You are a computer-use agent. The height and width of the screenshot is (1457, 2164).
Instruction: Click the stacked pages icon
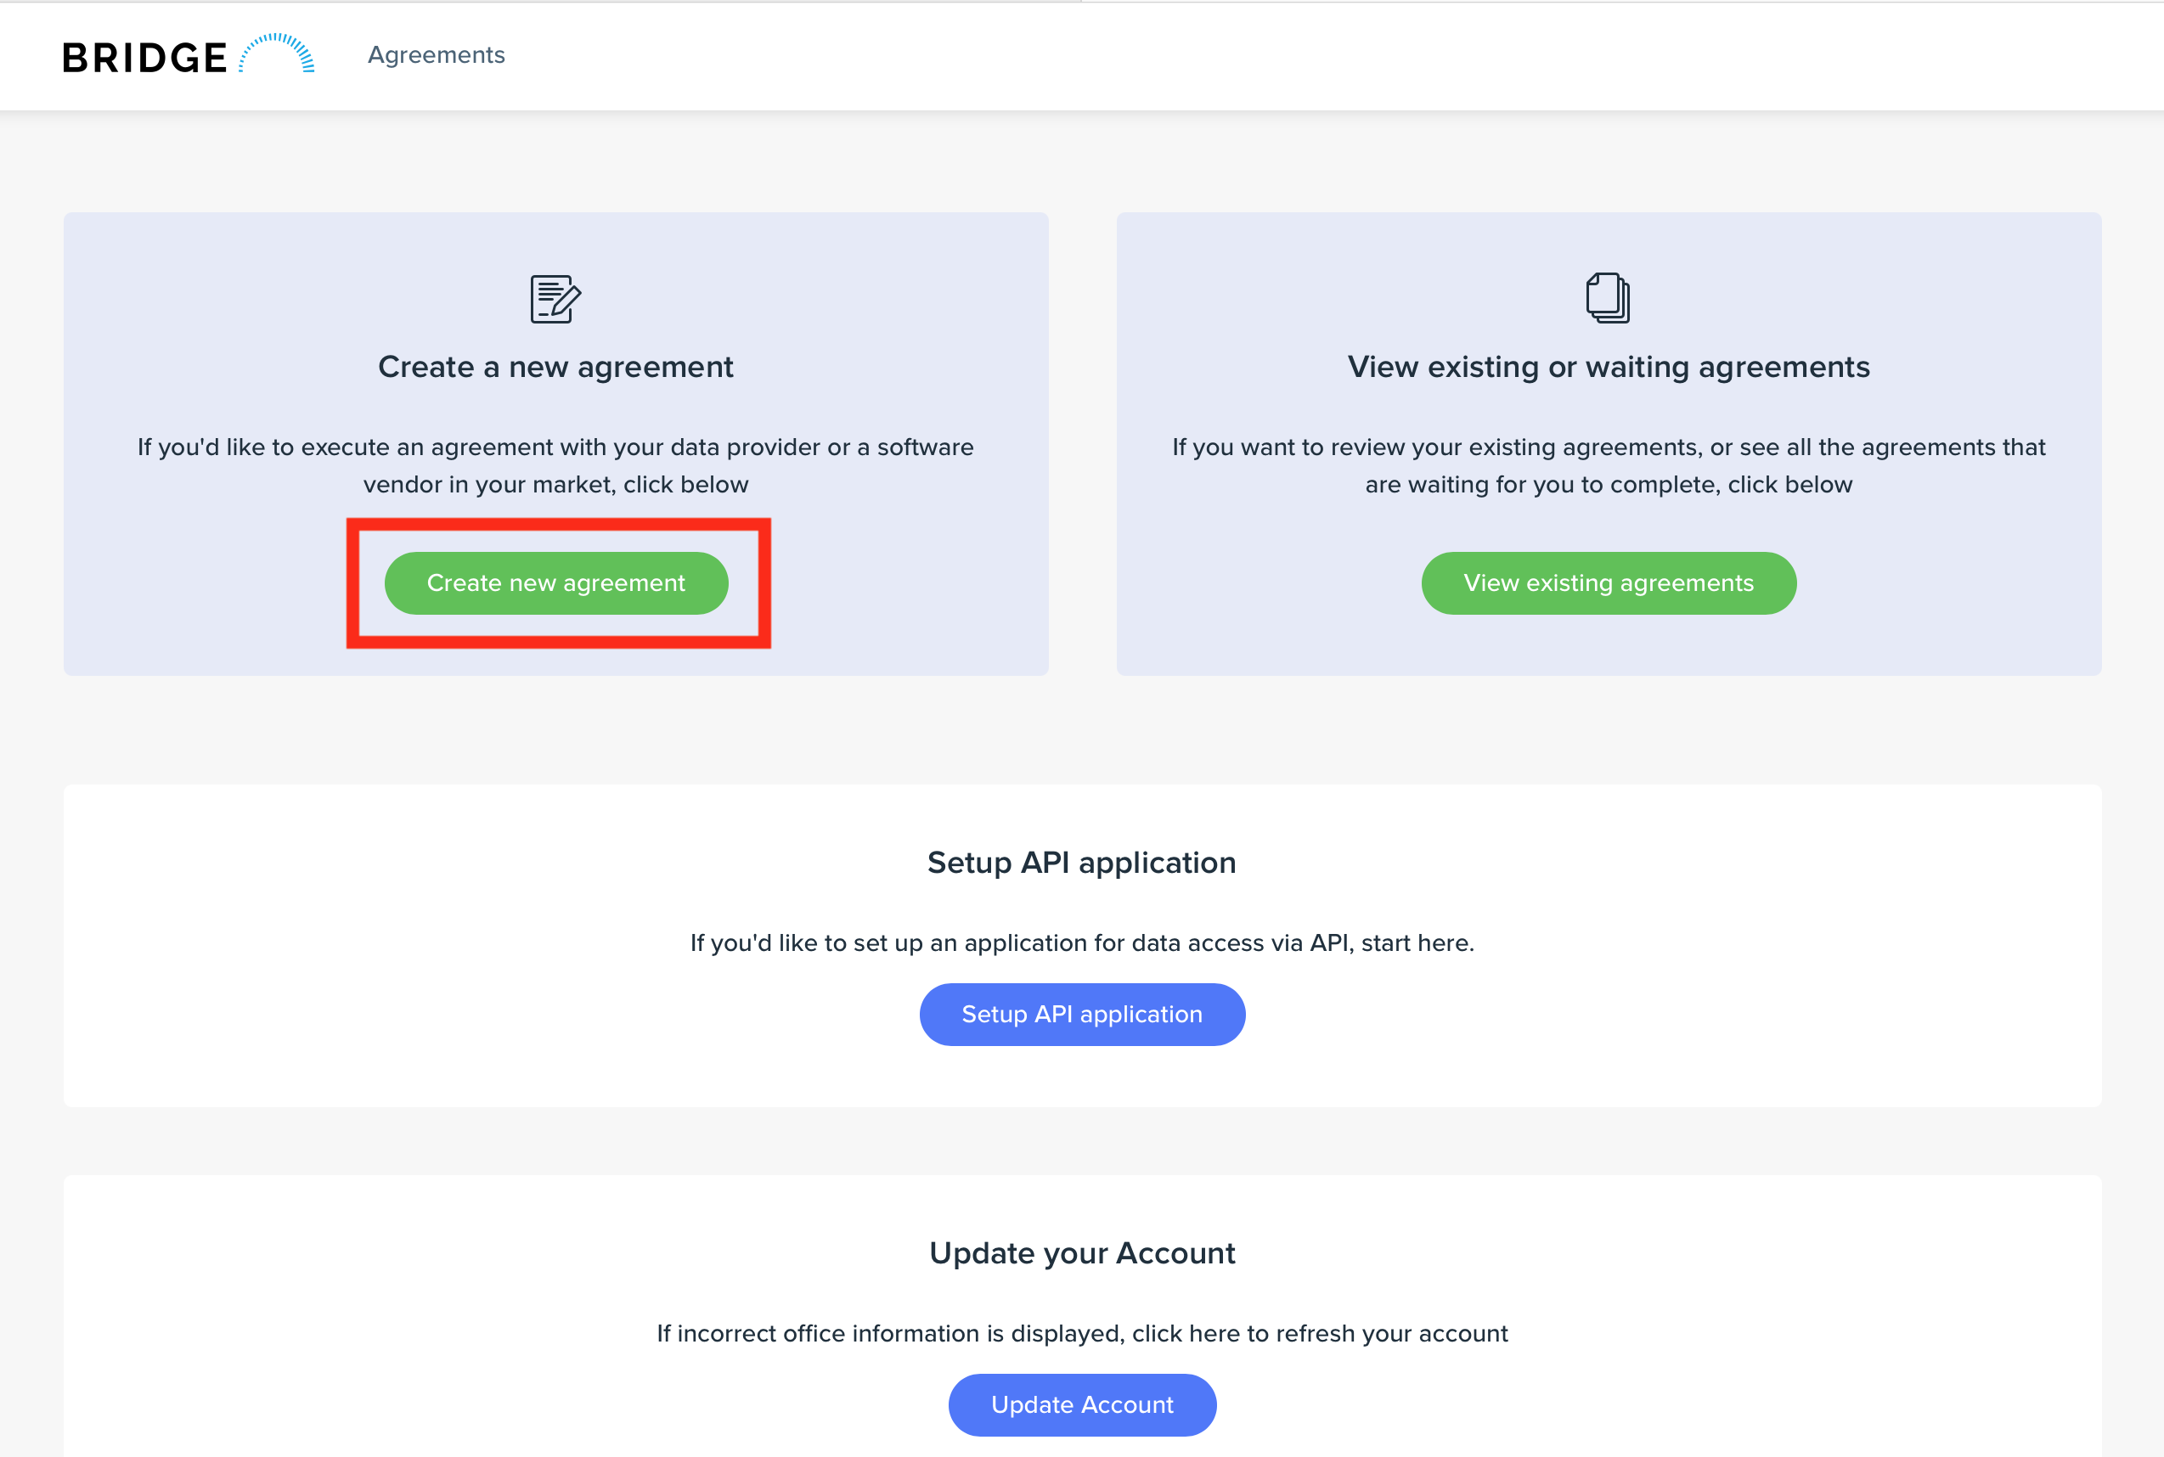1608,297
